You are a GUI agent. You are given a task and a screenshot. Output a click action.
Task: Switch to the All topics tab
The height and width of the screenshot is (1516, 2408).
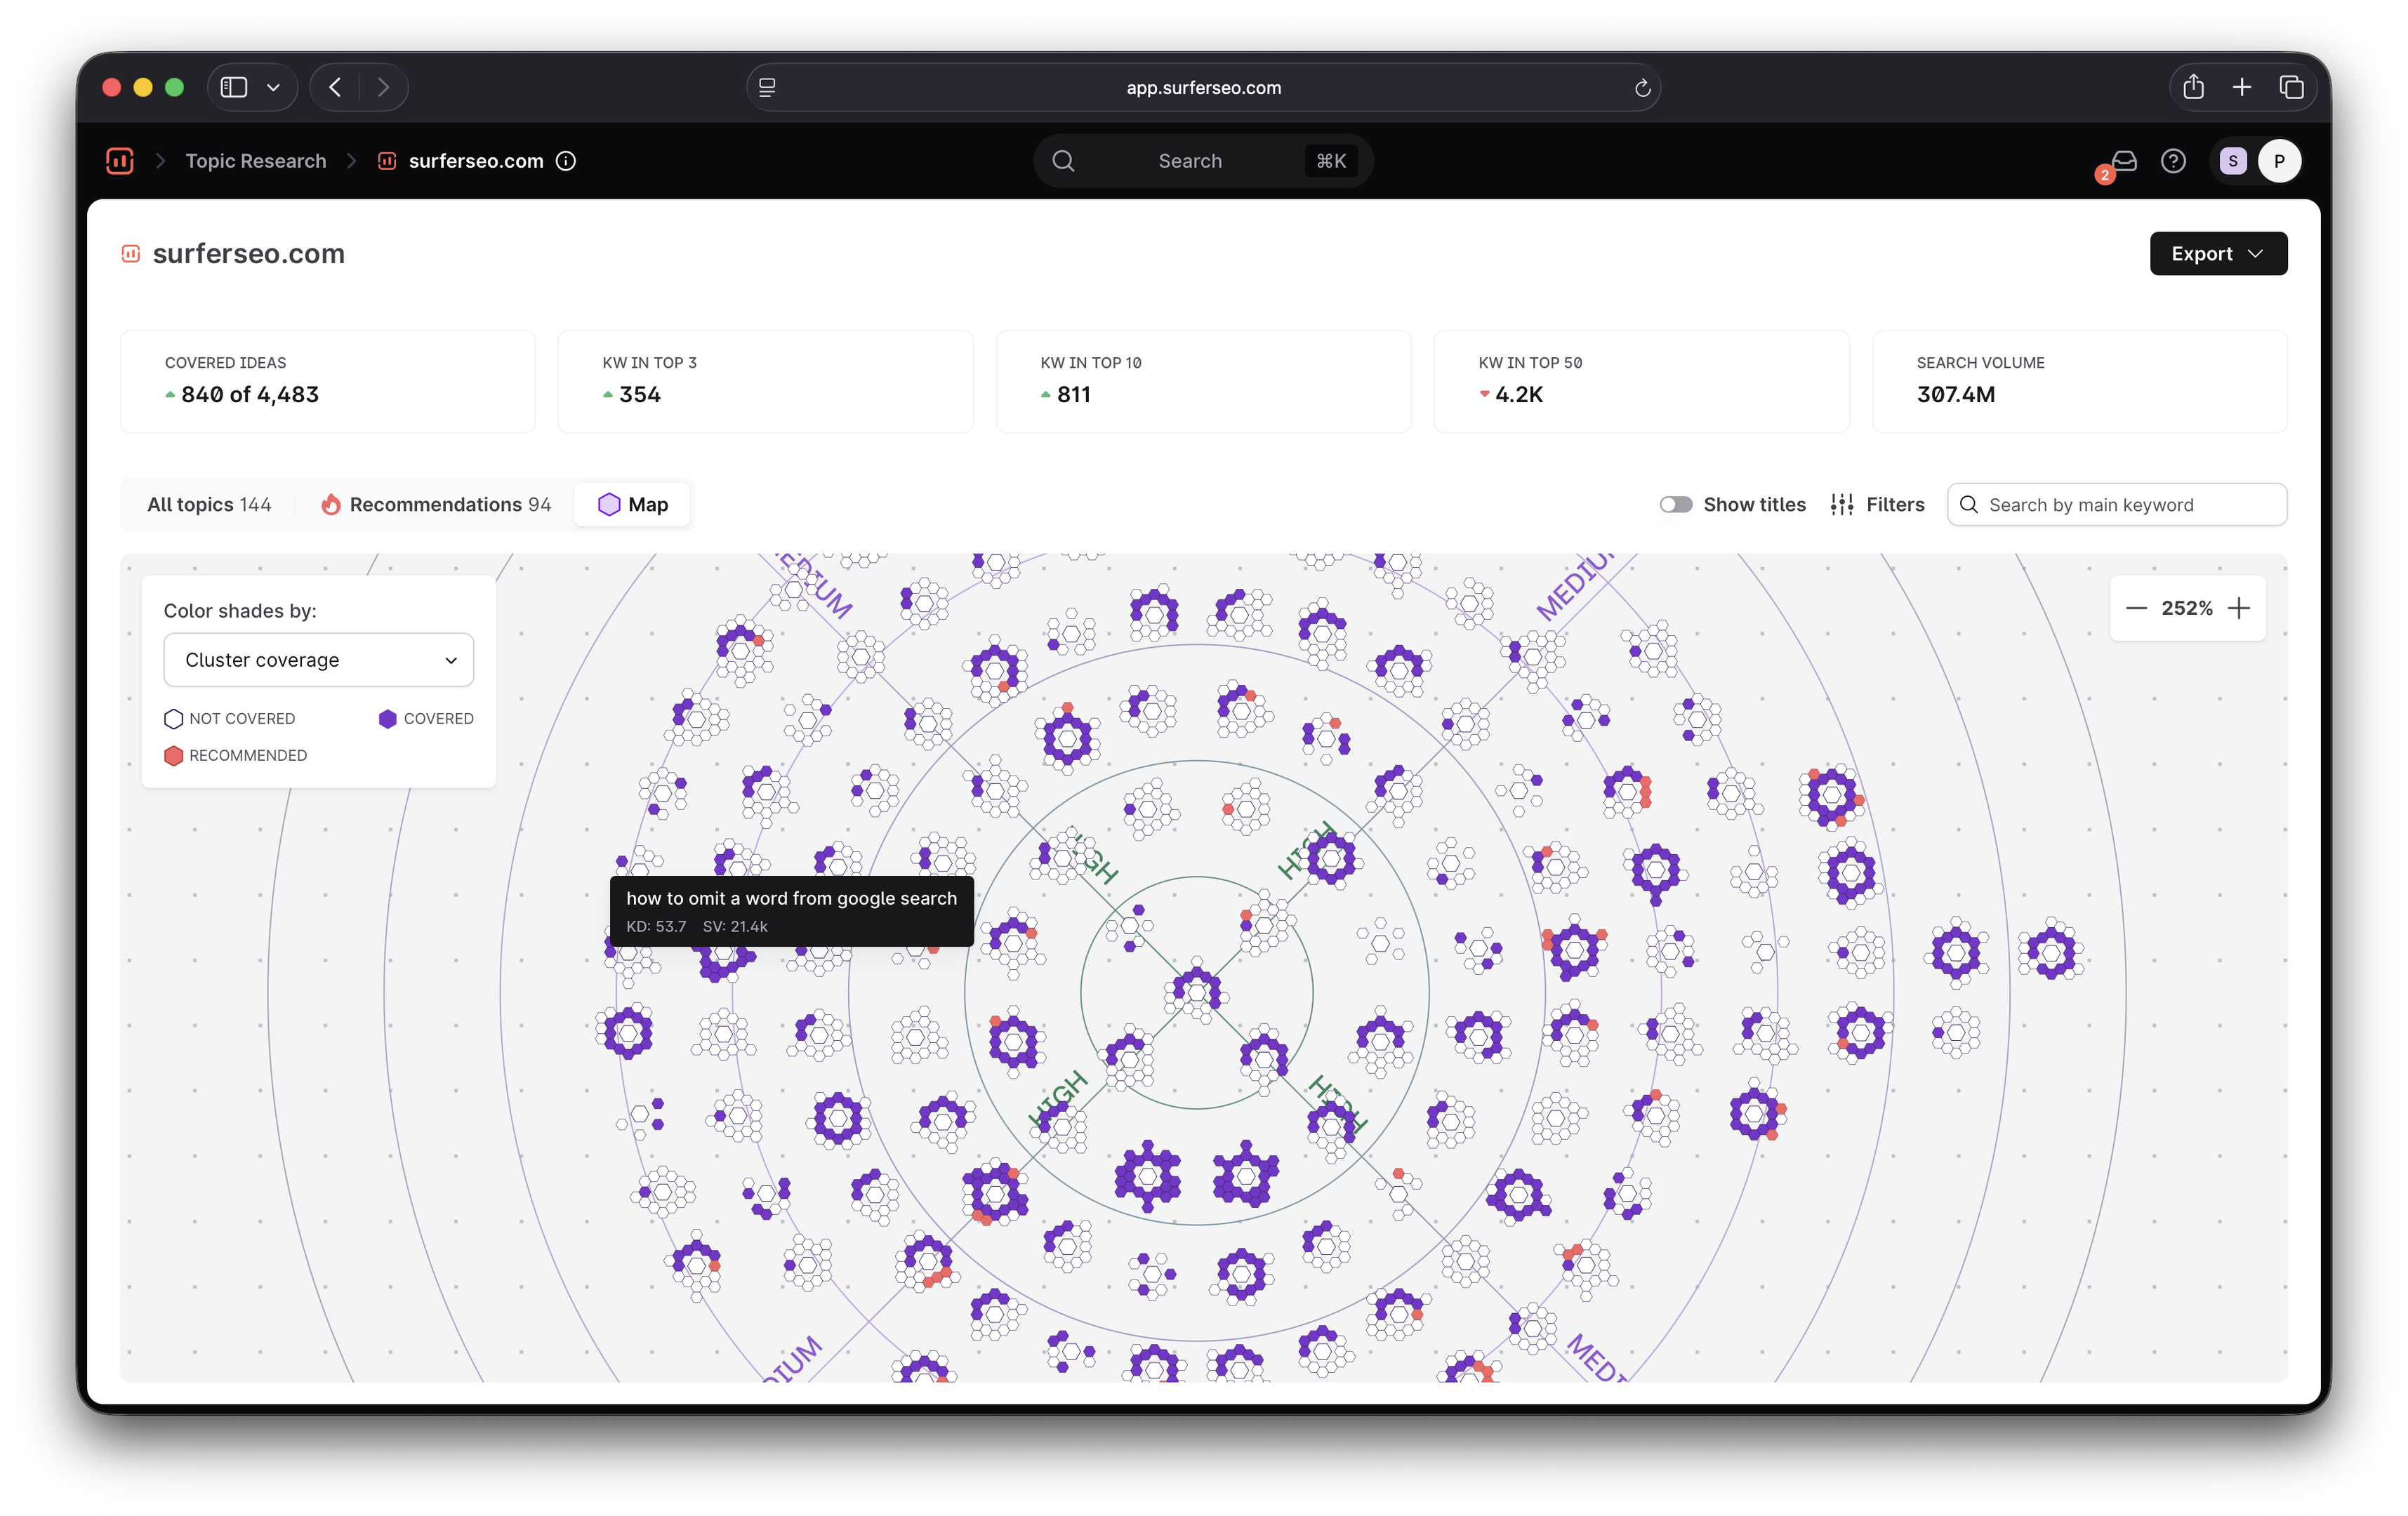coord(209,505)
